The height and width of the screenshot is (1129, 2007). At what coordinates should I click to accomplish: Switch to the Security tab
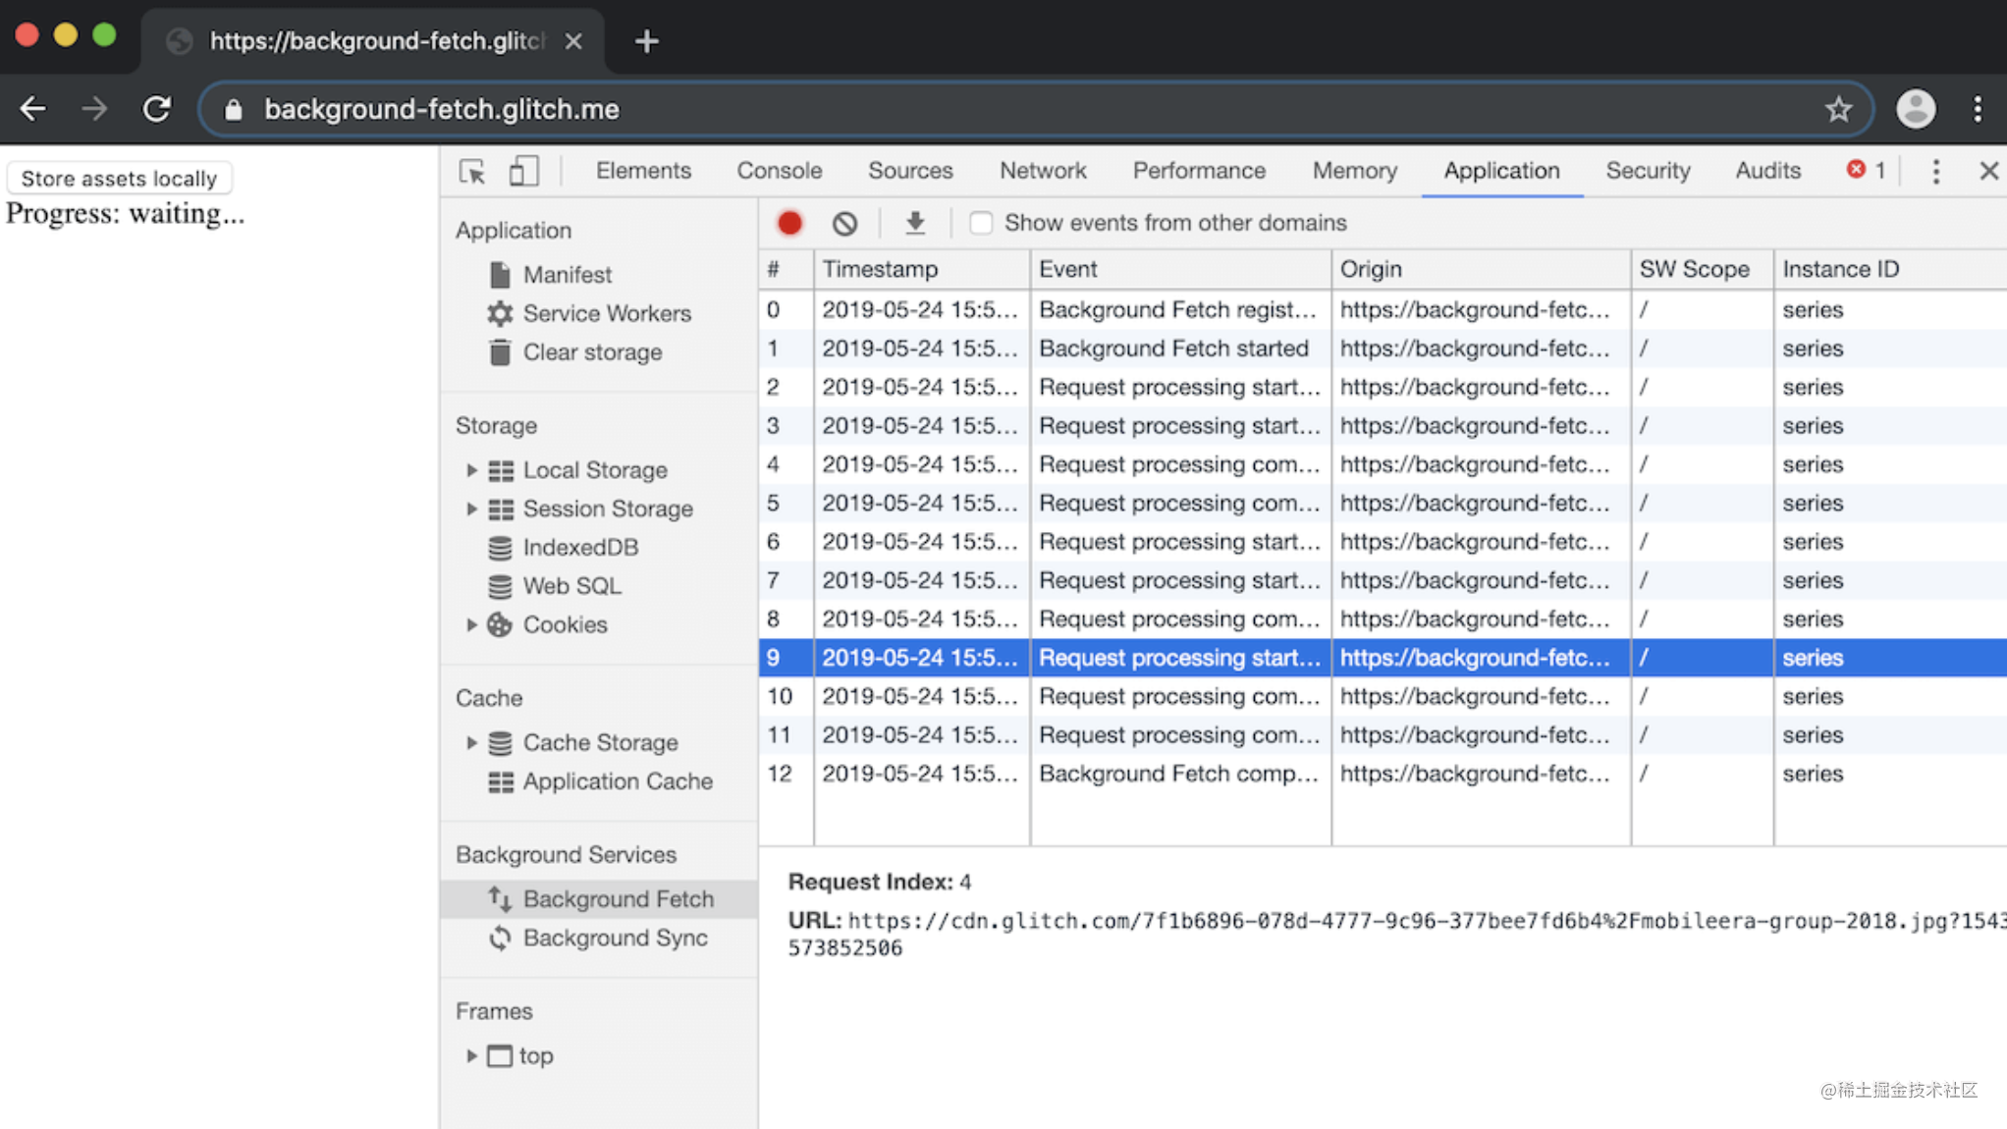[x=1648, y=171]
